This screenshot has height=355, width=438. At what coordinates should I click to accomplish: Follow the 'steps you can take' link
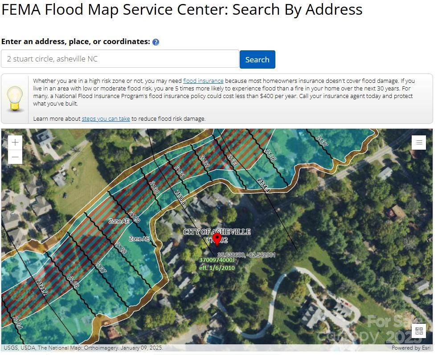pyautogui.click(x=106, y=119)
